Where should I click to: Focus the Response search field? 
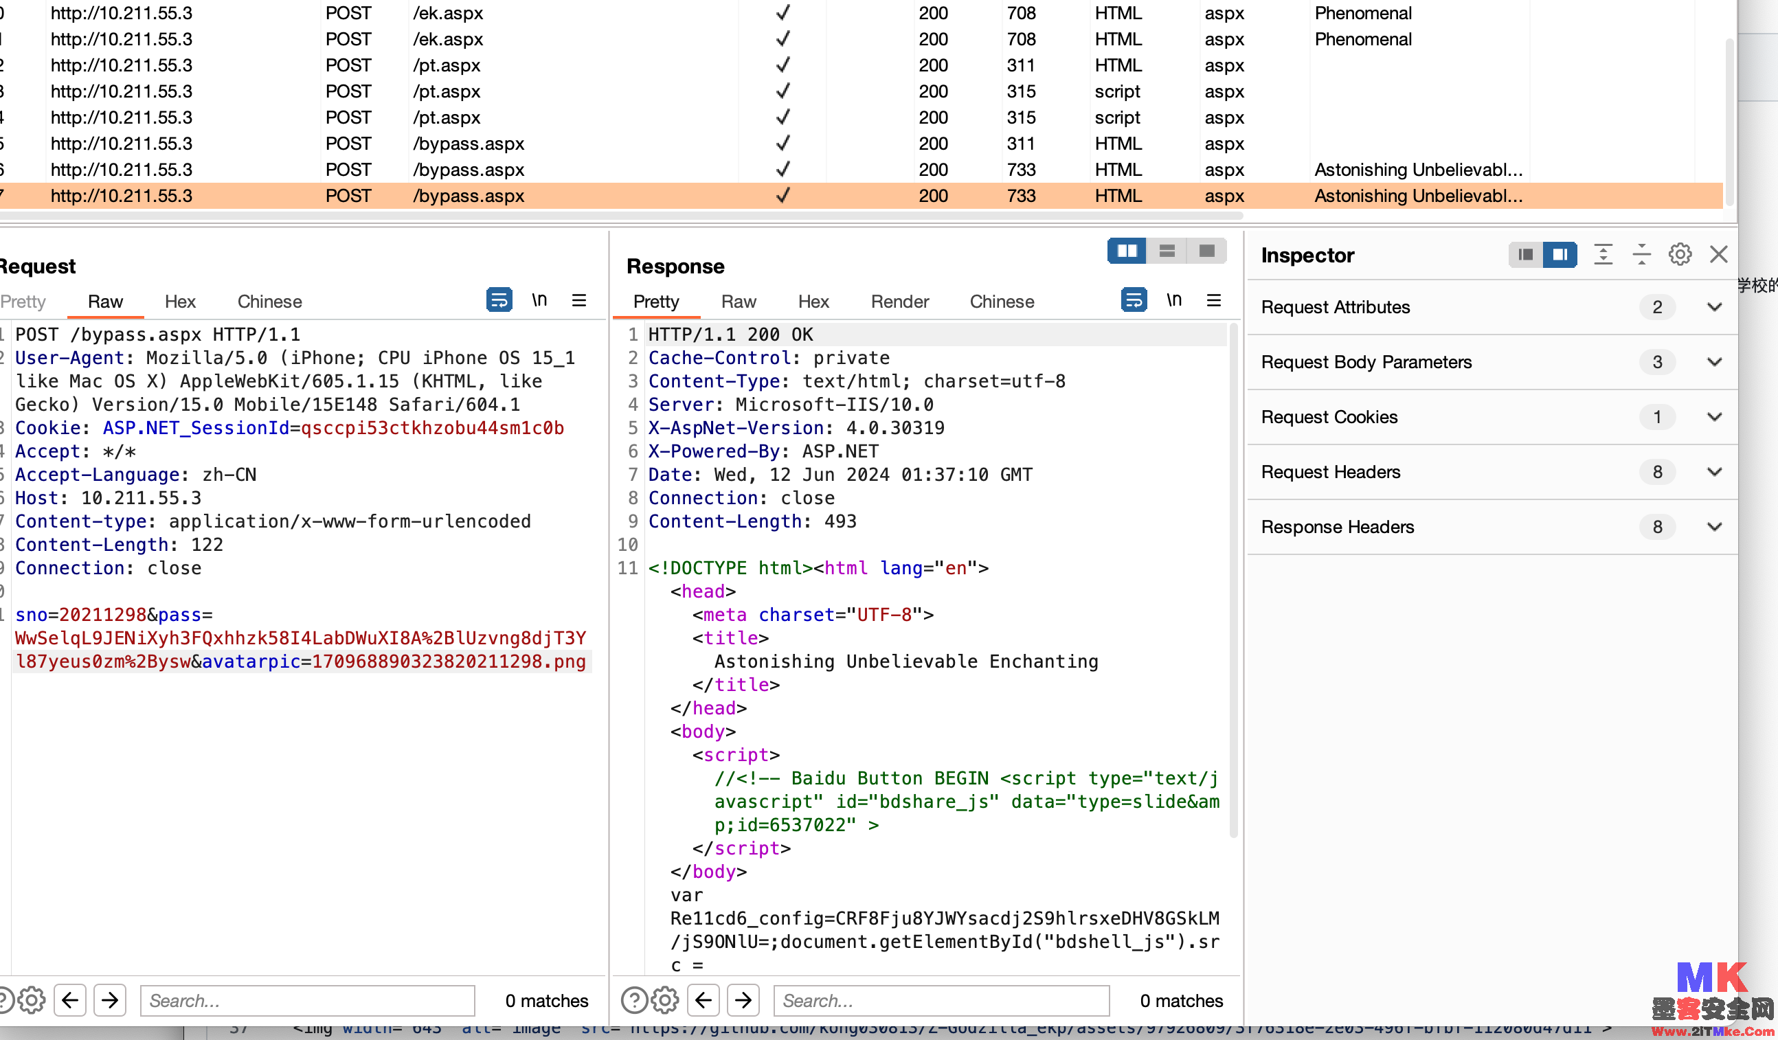tap(941, 1000)
